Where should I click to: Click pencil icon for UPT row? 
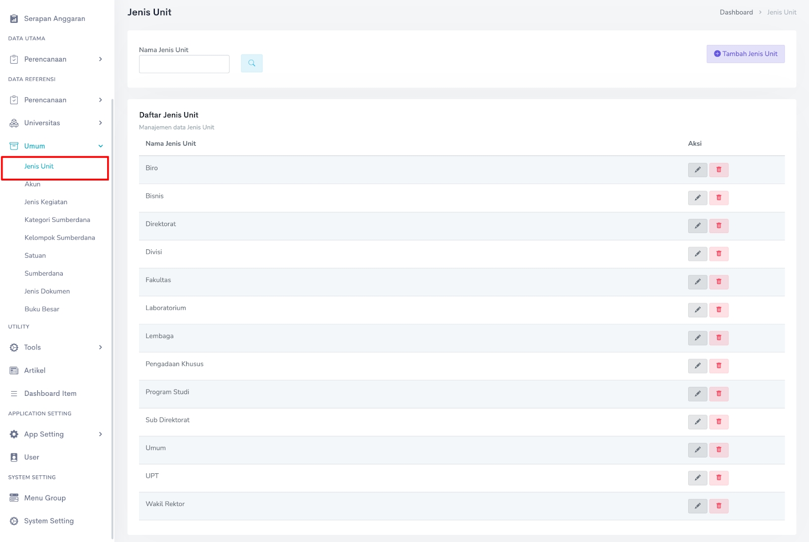pyautogui.click(x=697, y=478)
